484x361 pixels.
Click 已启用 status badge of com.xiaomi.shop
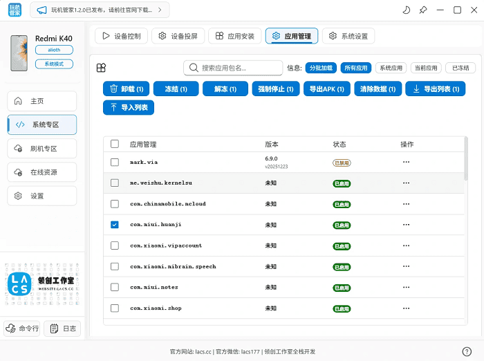click(x=342, y=309)
